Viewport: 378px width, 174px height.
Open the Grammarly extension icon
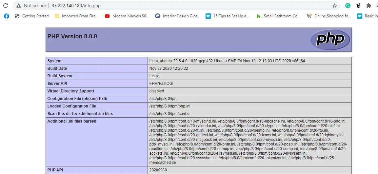[x=348, y=6]
